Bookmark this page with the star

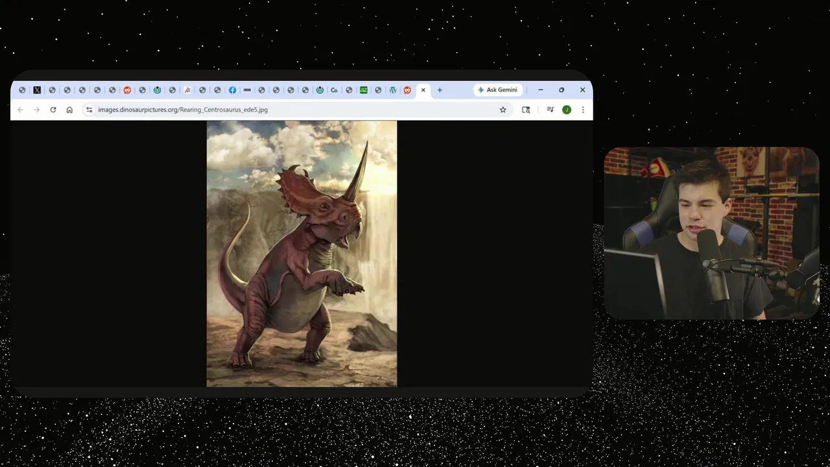[x=503, y=110]
